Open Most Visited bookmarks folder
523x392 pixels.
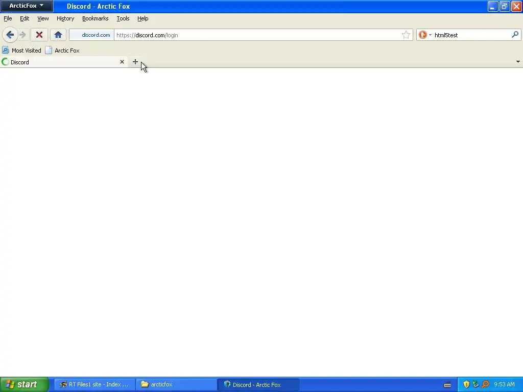coord(21,51)
